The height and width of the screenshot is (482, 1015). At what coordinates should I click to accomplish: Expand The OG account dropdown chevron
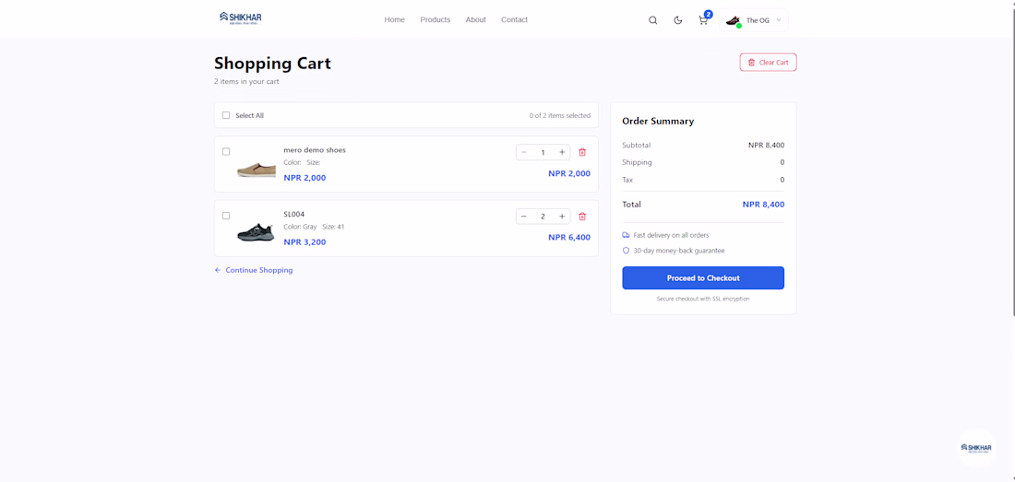(779, 20)
